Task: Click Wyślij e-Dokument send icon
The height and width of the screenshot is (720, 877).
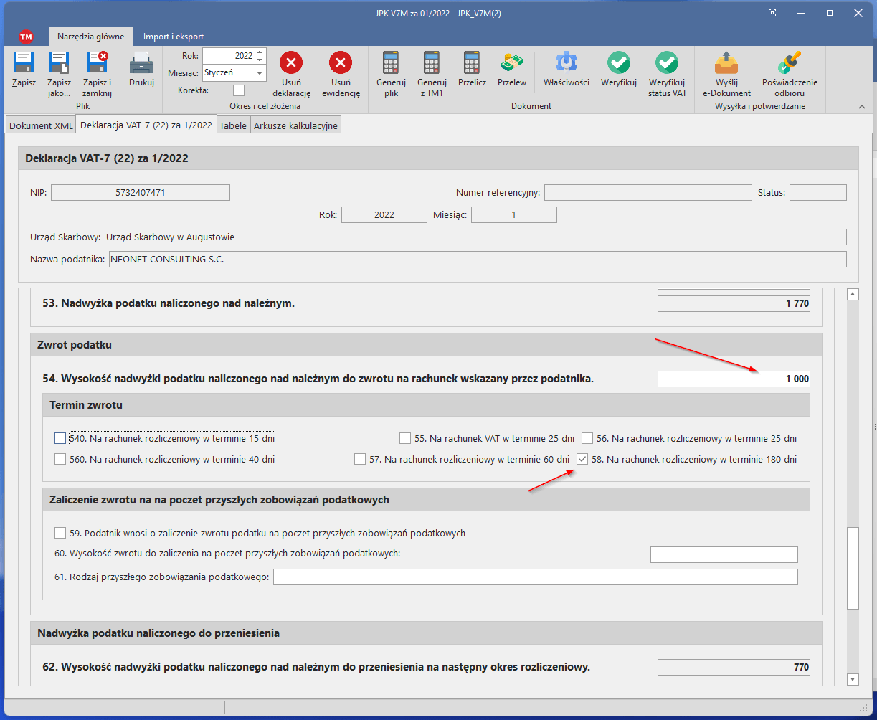Action: (x=726, y=63)
